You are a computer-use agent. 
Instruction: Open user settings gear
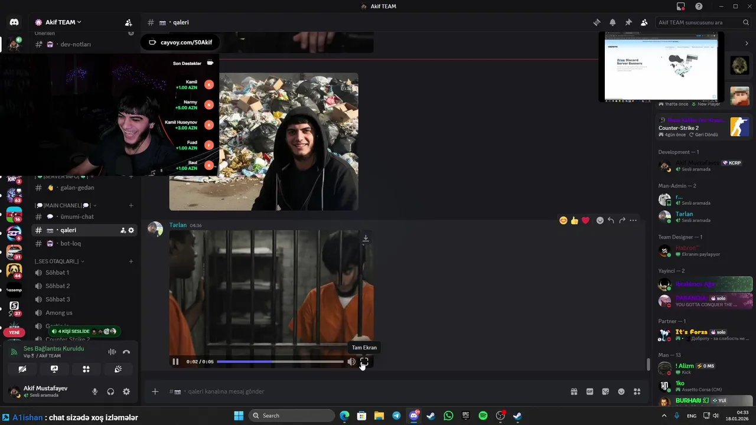126,391
